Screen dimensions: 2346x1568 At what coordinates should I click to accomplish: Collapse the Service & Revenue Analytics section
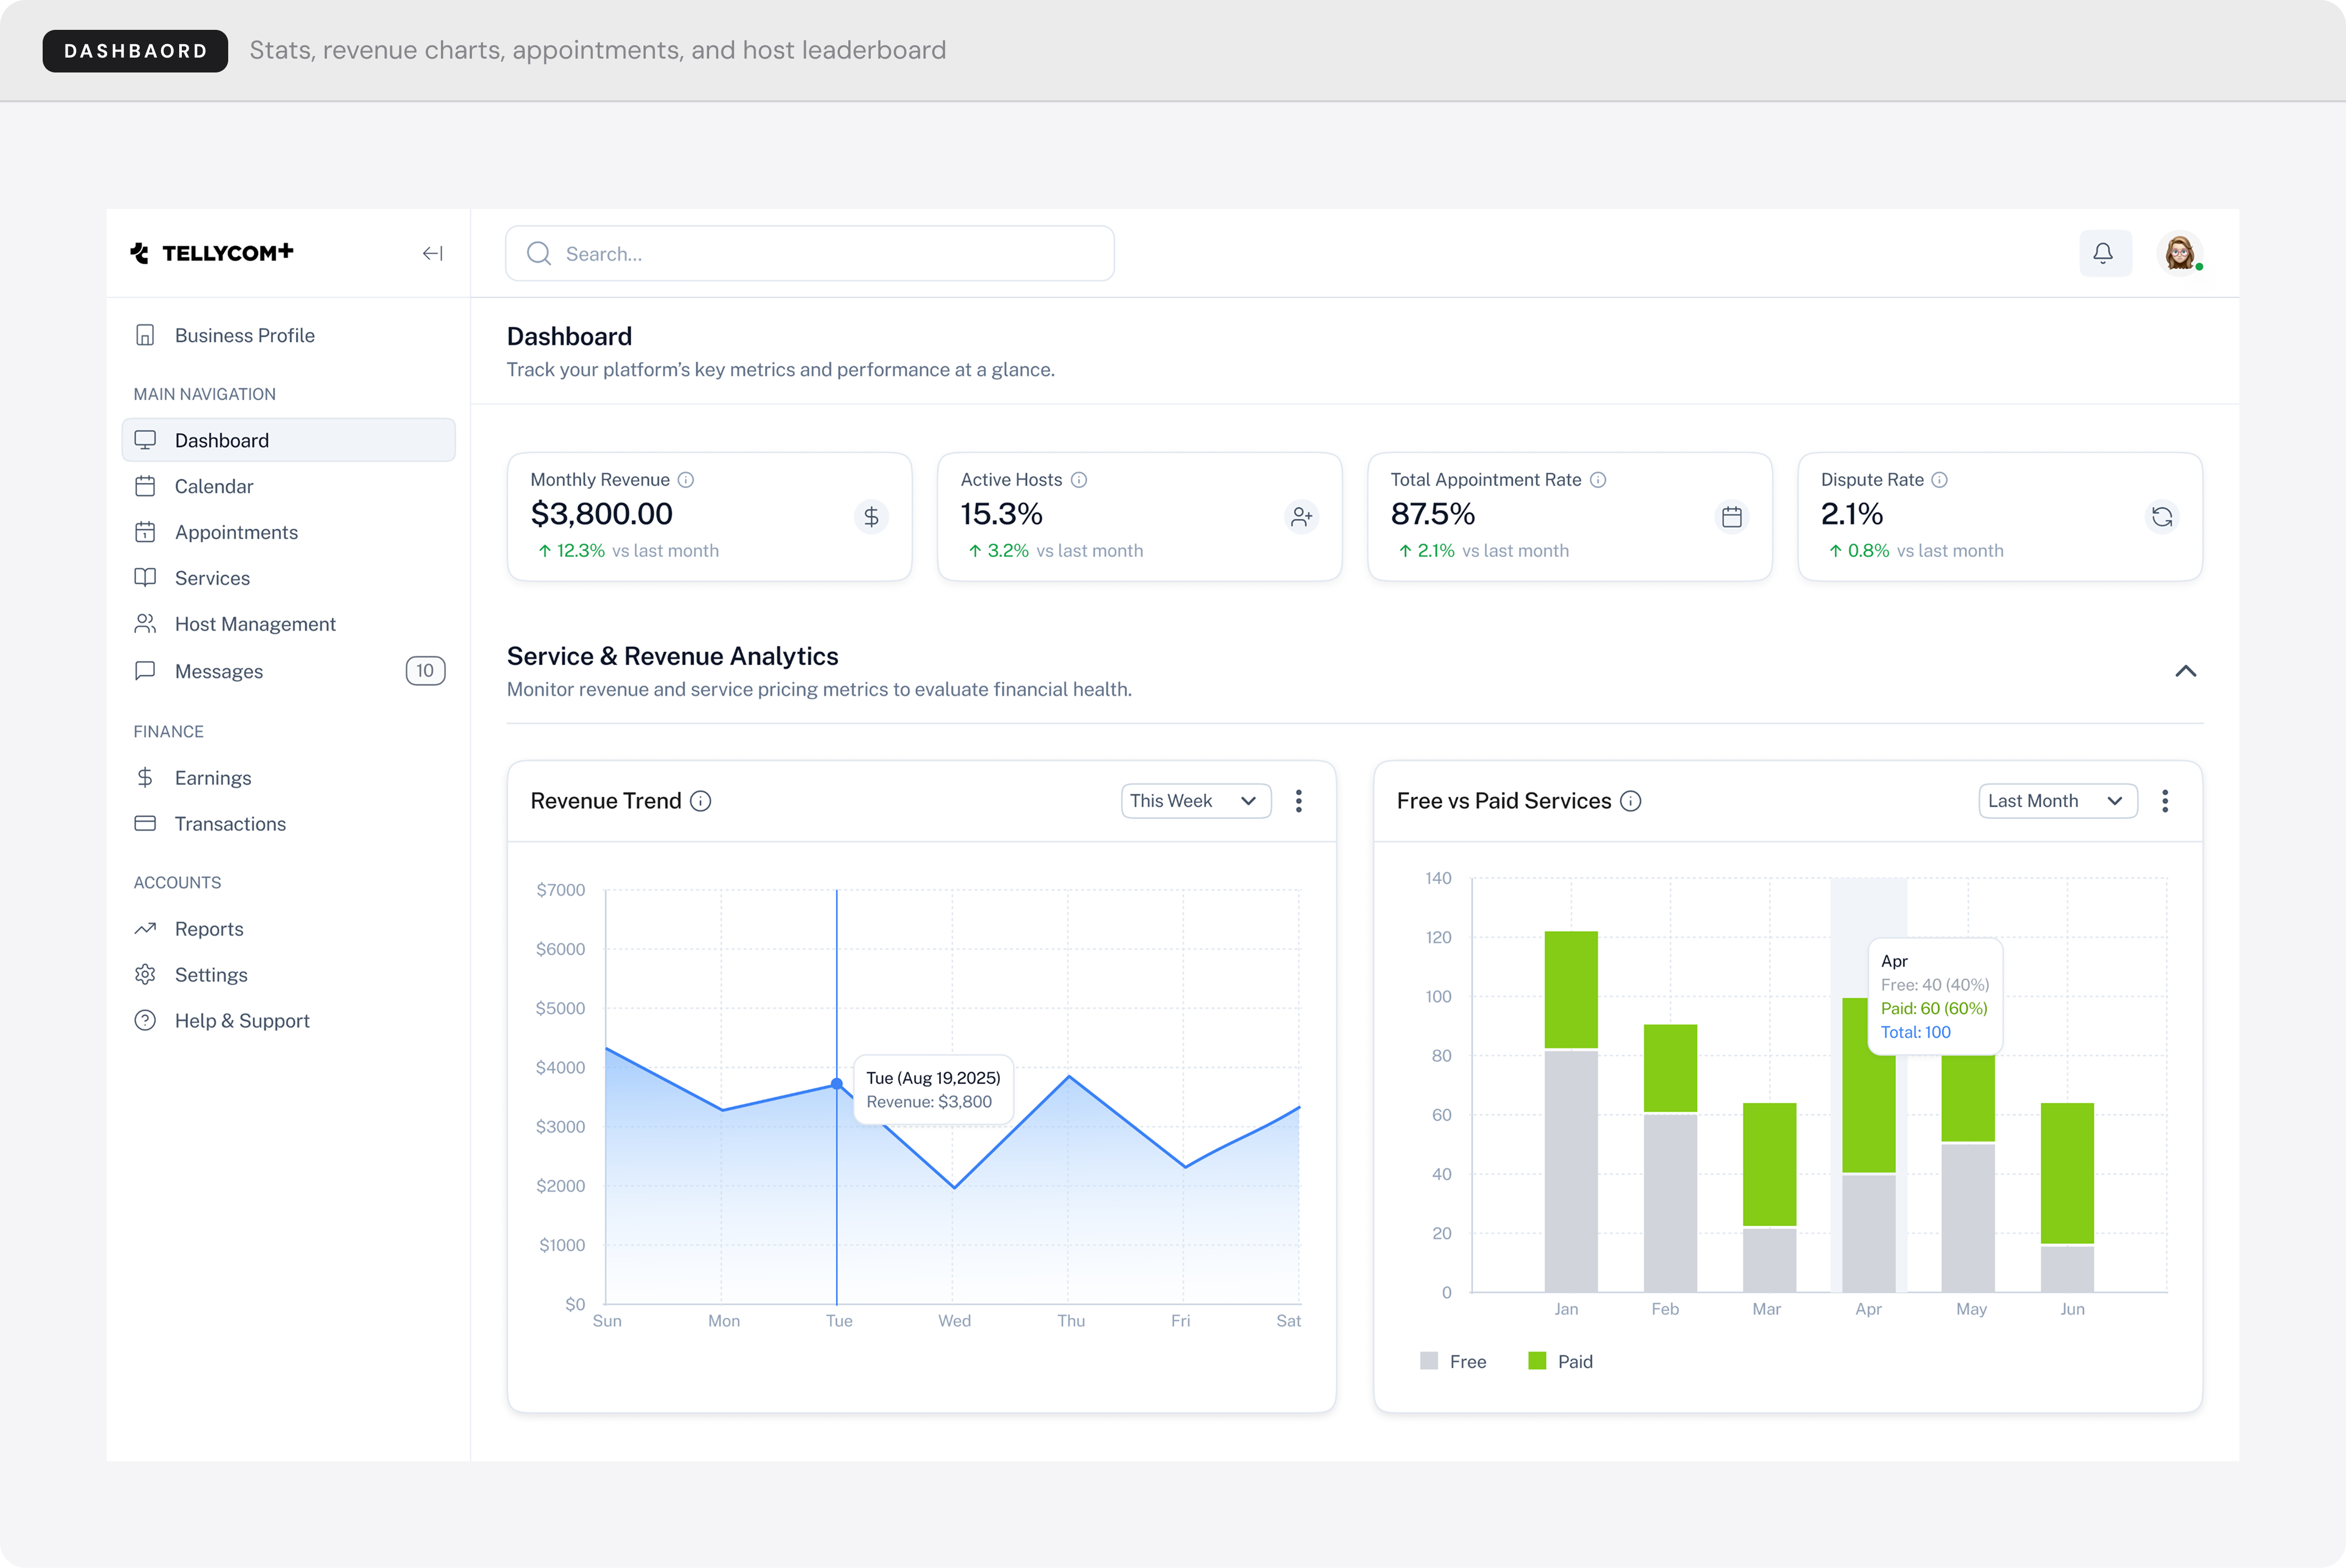click(2186, 671)
